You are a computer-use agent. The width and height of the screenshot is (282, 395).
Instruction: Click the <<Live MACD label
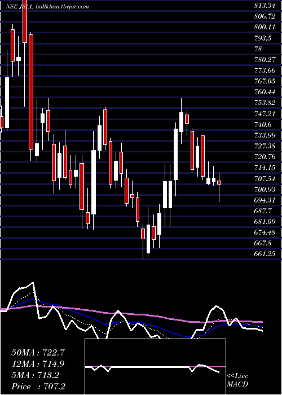(x=237, y=380)
